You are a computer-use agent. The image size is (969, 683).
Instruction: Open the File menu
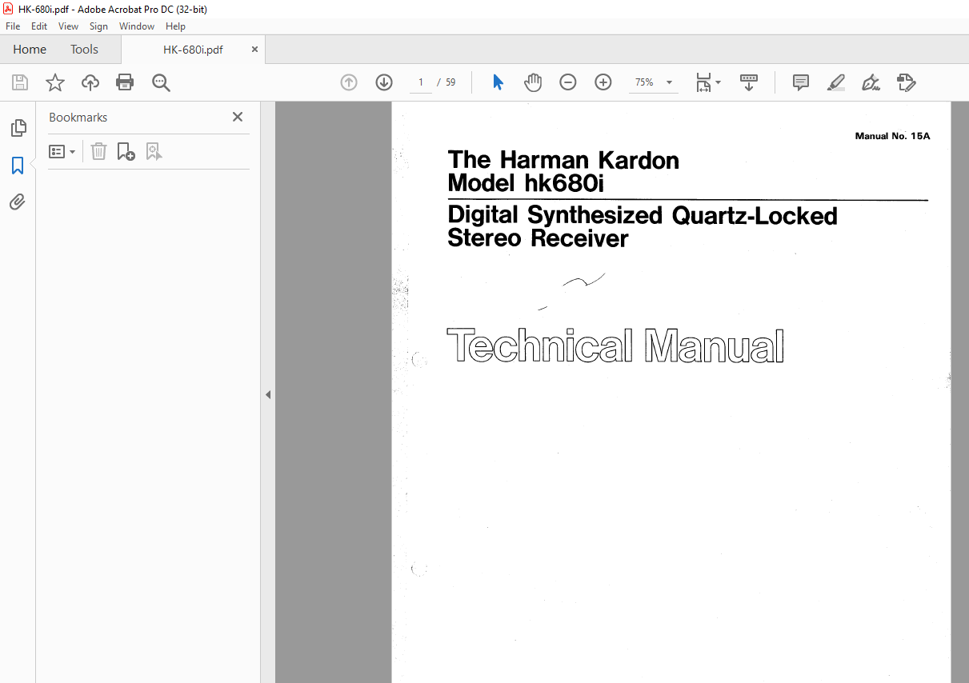pyautogui.click(x=13, y=26)
